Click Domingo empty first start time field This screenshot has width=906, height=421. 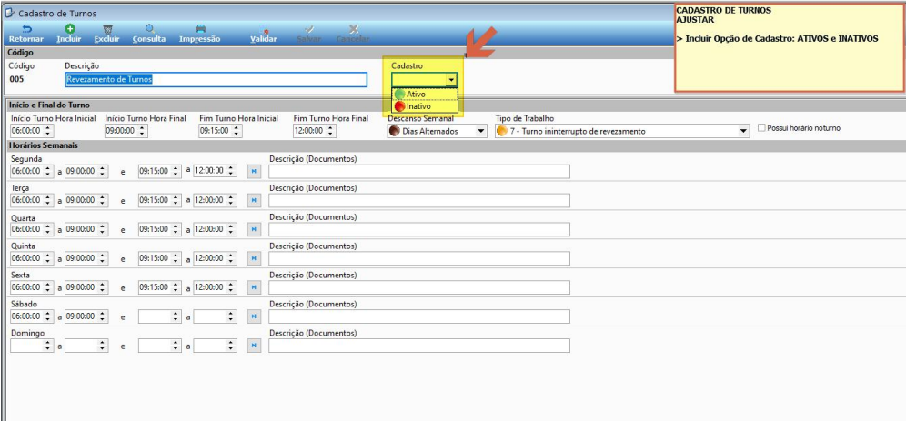[x=33, y=346]
